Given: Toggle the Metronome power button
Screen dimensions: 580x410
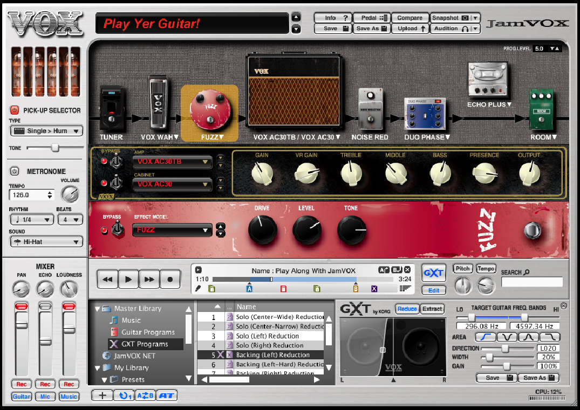Looking at the screenshot, I should [15, 171].
